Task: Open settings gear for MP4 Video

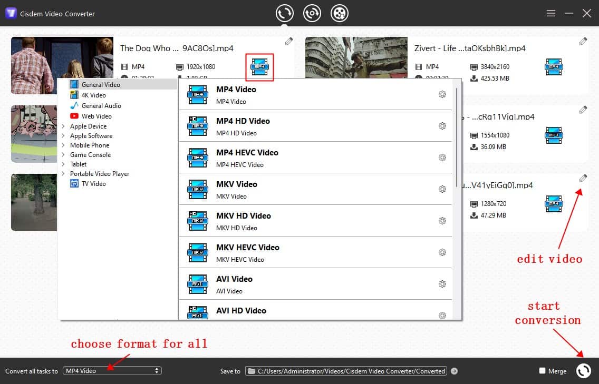Action: pyautogui.click(x=442, y=94)
